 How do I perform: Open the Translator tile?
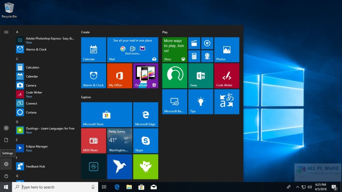click(227, 102)
